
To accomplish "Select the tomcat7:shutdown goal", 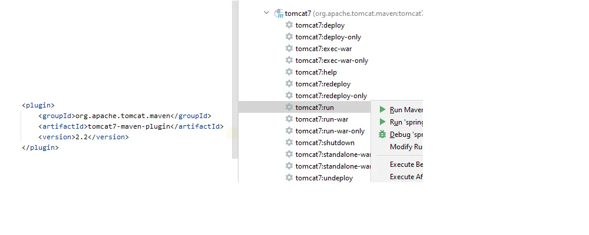I will pyautogui.click(x=325, y=143).
